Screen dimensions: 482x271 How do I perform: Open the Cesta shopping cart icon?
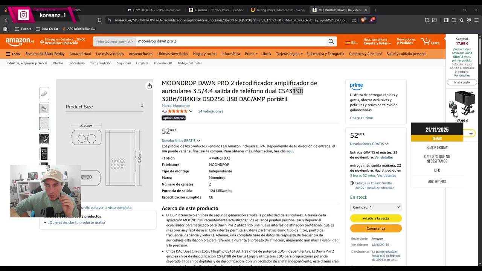(430, 41)
